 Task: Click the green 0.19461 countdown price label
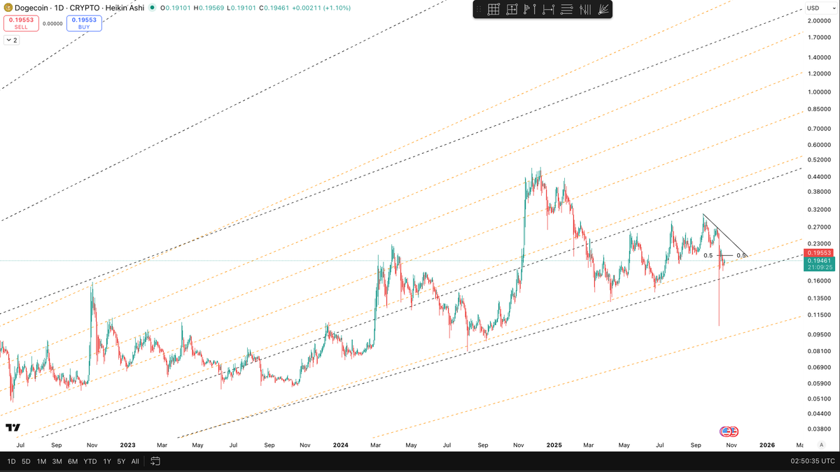click(x=819, y=264)
